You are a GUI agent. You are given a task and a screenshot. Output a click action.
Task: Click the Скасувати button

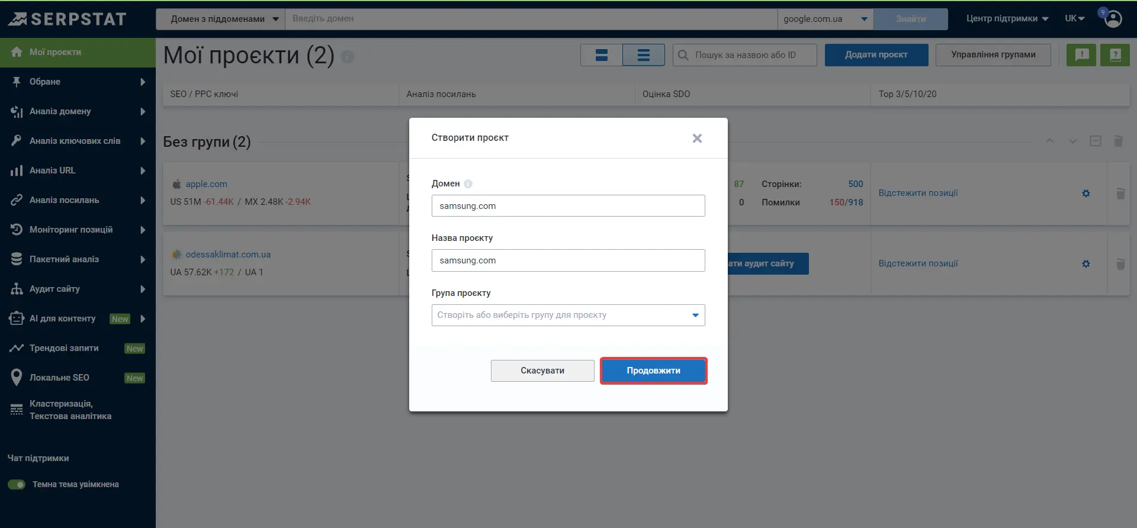[x=542, y=371]
